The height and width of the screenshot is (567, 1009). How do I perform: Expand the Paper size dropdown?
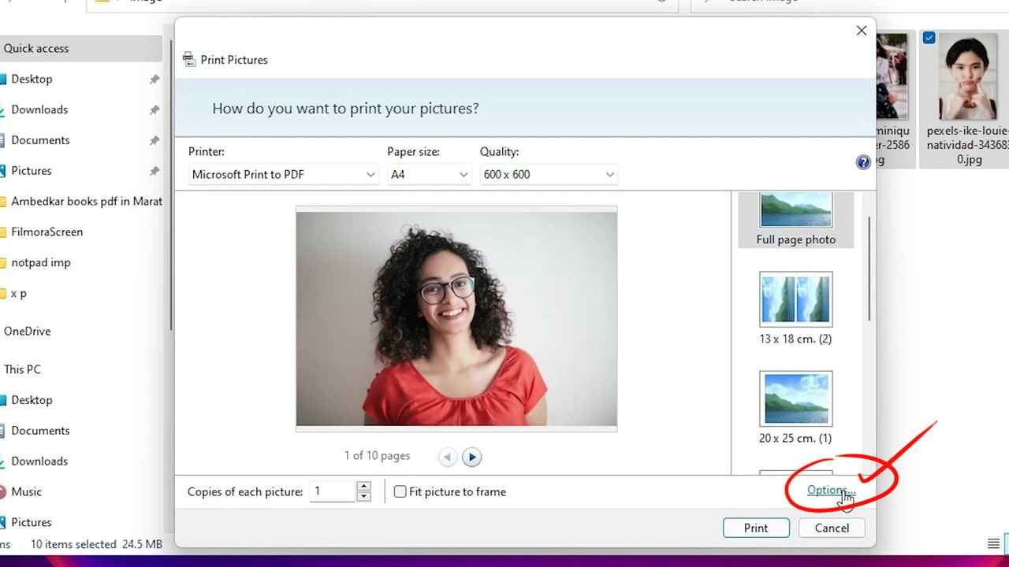(429, 174)
